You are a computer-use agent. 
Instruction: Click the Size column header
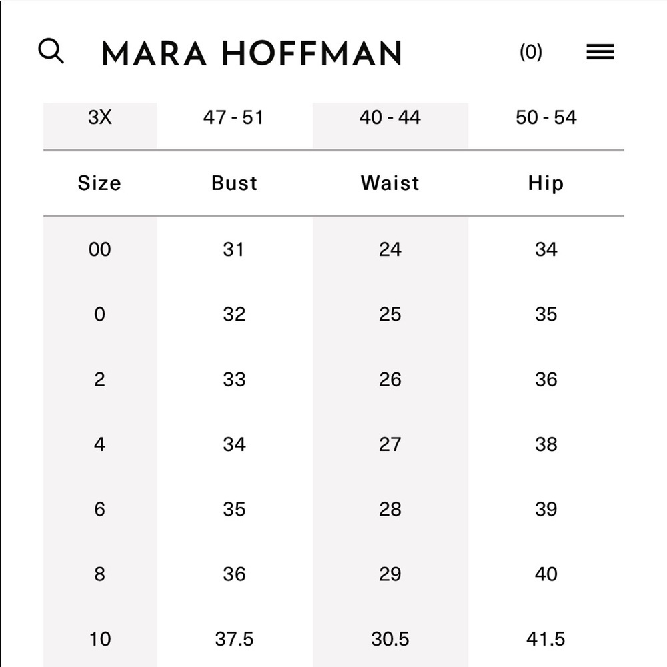click(x=100, y=183)
